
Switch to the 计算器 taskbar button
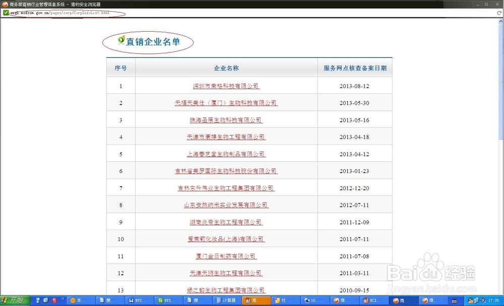pyautogui.click(x=227, y=300)
